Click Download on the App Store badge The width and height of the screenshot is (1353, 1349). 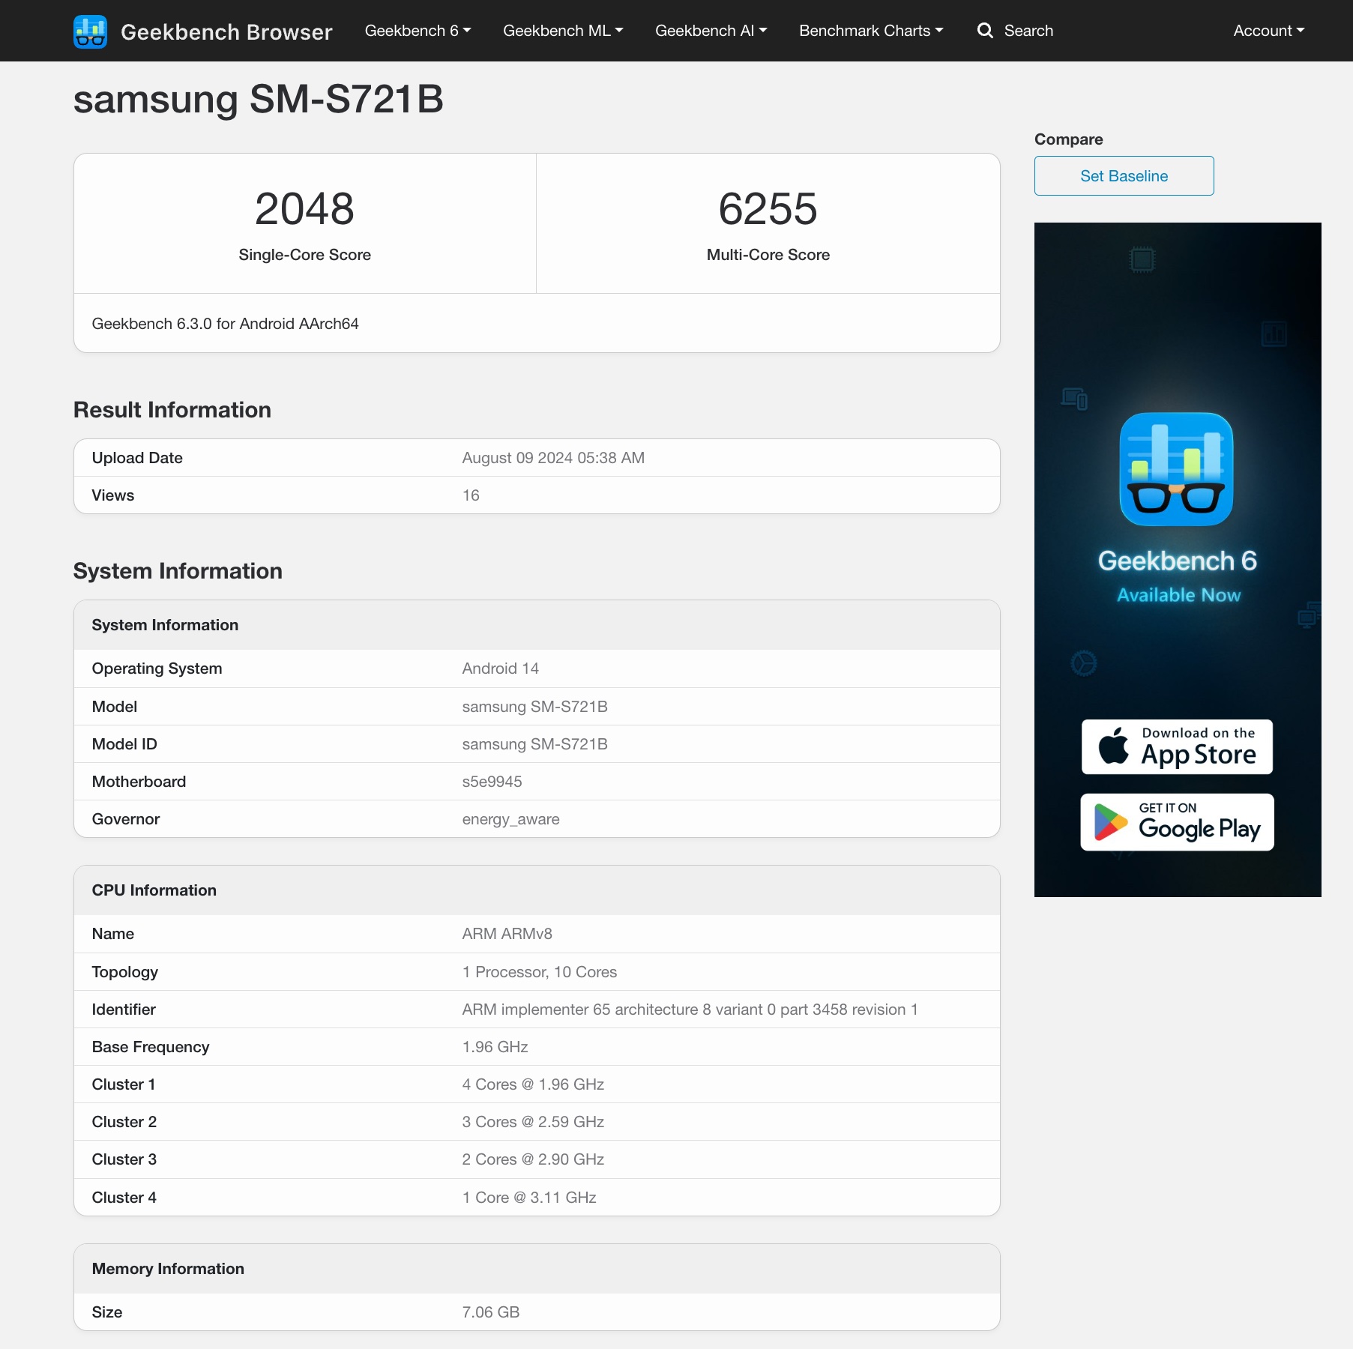click(x=1177, y=747)
